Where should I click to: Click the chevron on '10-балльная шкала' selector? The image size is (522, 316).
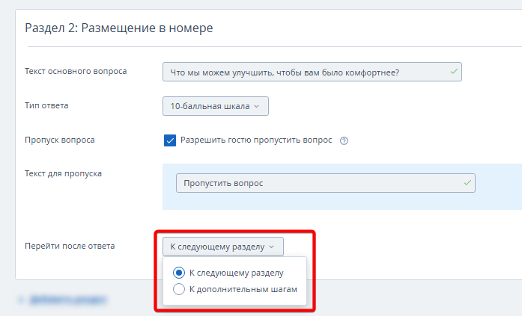pos(256,106)
